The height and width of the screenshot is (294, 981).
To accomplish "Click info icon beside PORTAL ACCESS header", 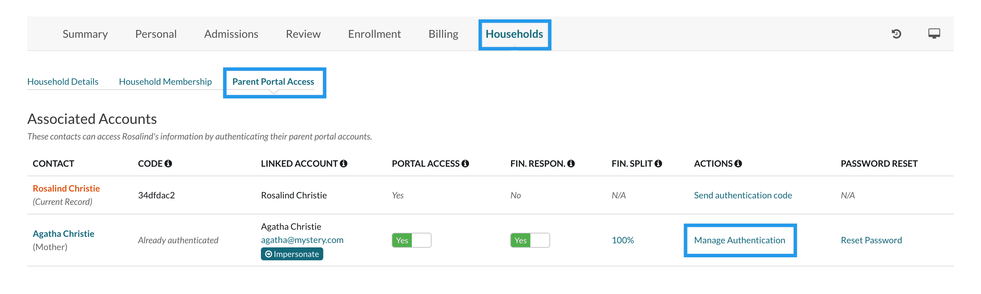I will (465, 164).
